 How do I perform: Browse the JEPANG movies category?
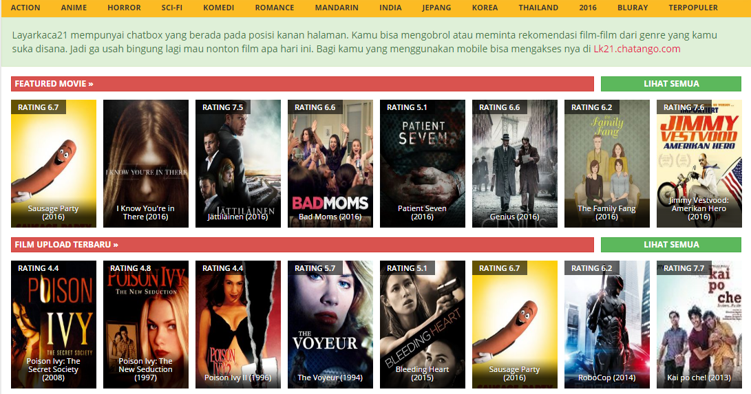(436, 8)
